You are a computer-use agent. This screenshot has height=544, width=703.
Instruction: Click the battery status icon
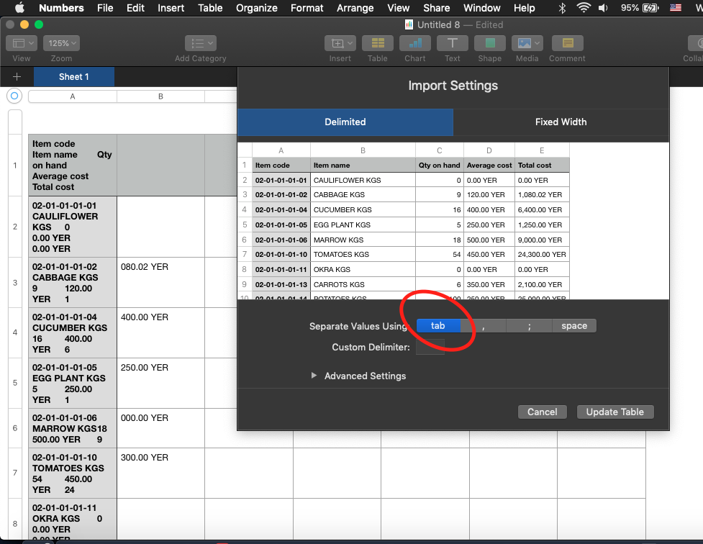click(650, 8)
